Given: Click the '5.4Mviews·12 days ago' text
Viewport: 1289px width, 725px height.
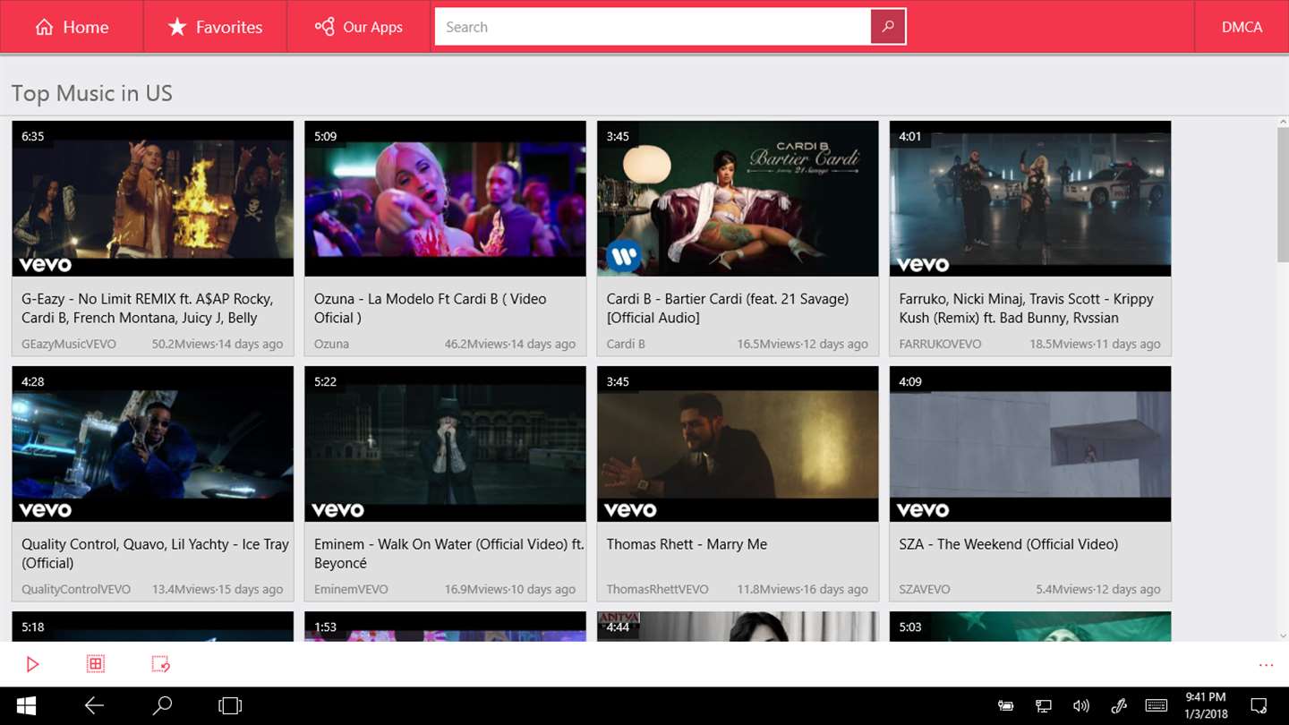Looking at the screenshot, I should tap(1098, 589).
